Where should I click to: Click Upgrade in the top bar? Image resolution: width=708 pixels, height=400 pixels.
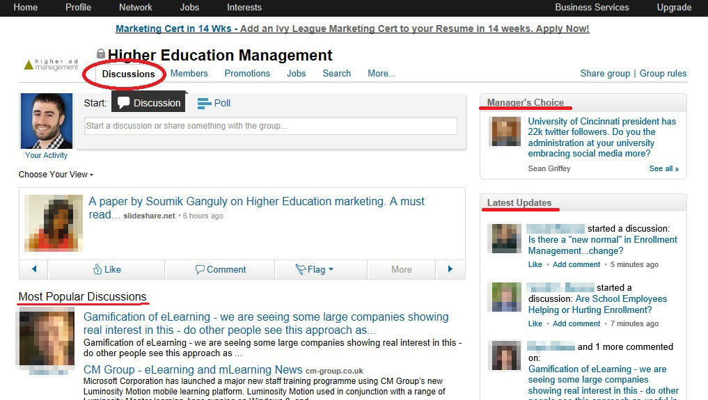[674, 7]
